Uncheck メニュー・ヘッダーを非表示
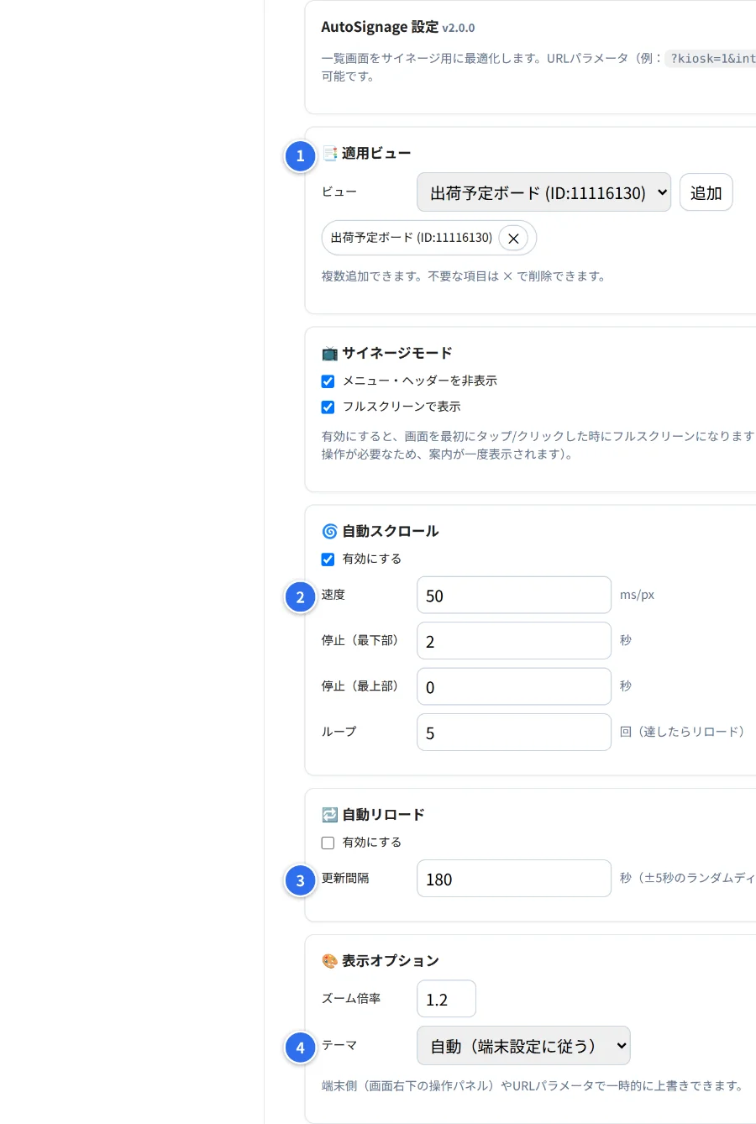This screenshot has width=756, height=1124. [x=328, y=381]
